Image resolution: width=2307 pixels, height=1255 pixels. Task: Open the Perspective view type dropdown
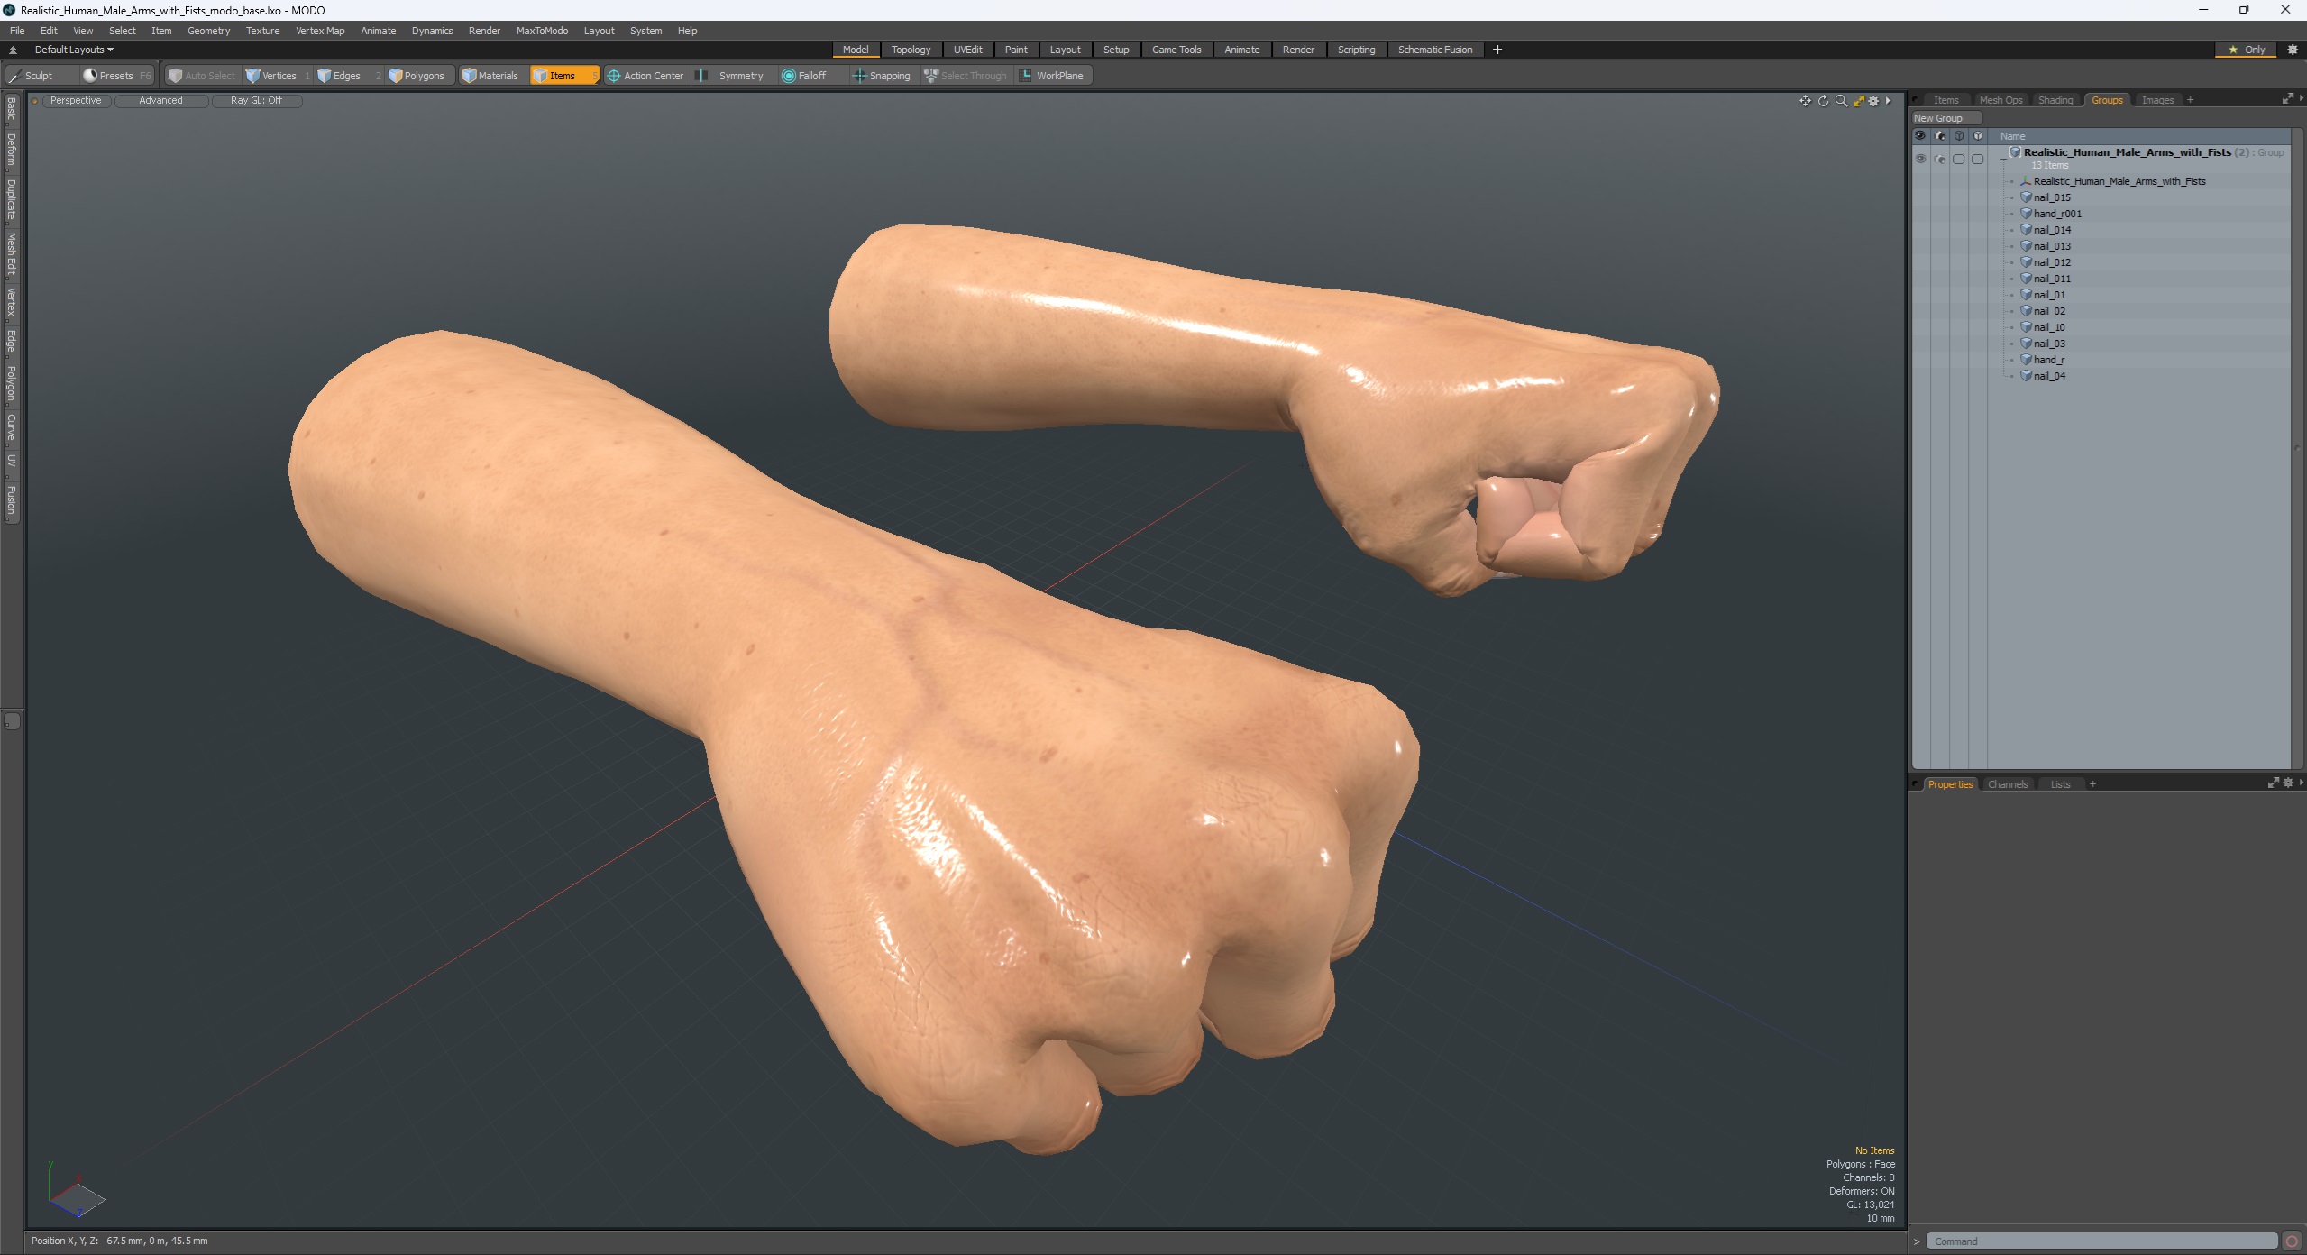click(x=76, y=101)
